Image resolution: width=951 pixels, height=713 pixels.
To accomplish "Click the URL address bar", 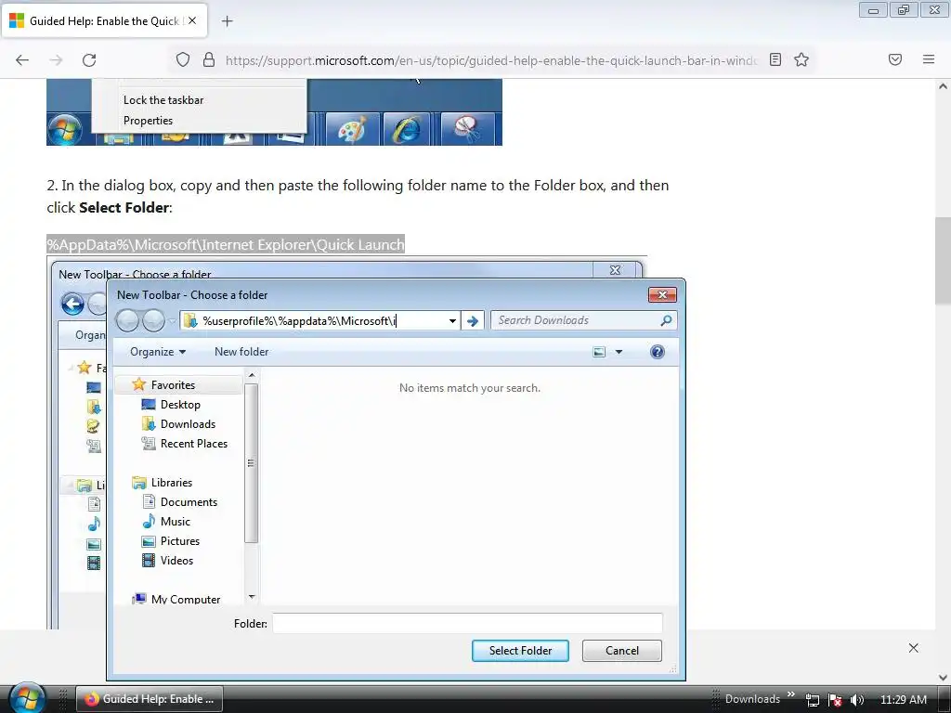I will coord(490,60).
